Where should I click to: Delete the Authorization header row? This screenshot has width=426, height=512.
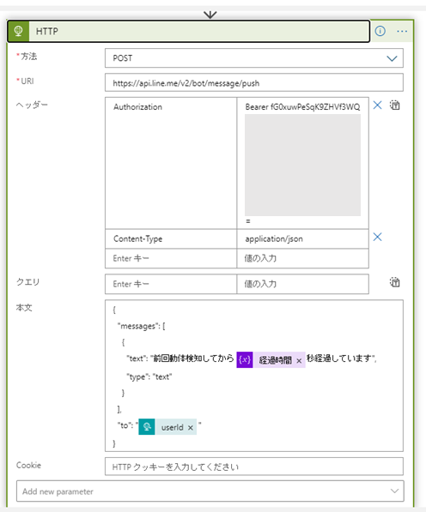pos(377,105)
